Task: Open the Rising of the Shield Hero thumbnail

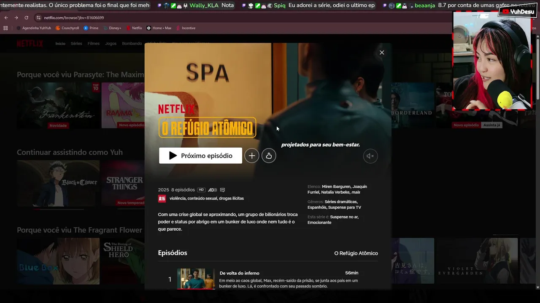Action: (x=123, y=261)
